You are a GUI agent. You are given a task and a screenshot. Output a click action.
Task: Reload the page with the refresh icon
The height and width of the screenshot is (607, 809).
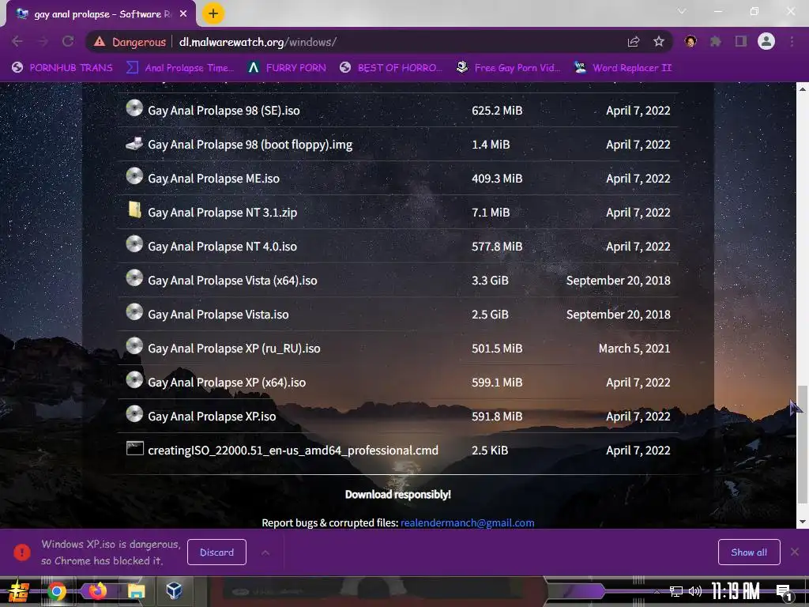click(68, 41)
